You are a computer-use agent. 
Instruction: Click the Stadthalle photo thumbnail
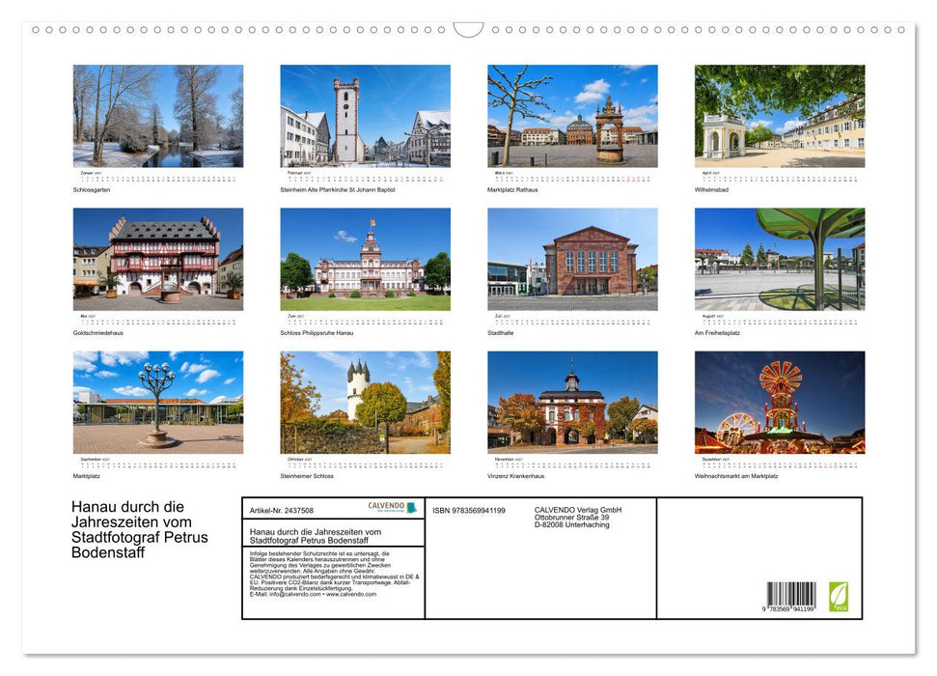[x=572, y=259]
